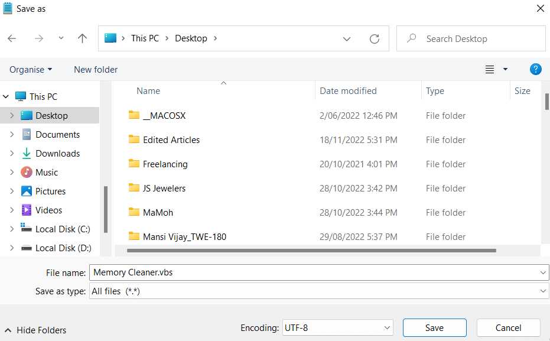Create a New folder

tap(96, 70)
